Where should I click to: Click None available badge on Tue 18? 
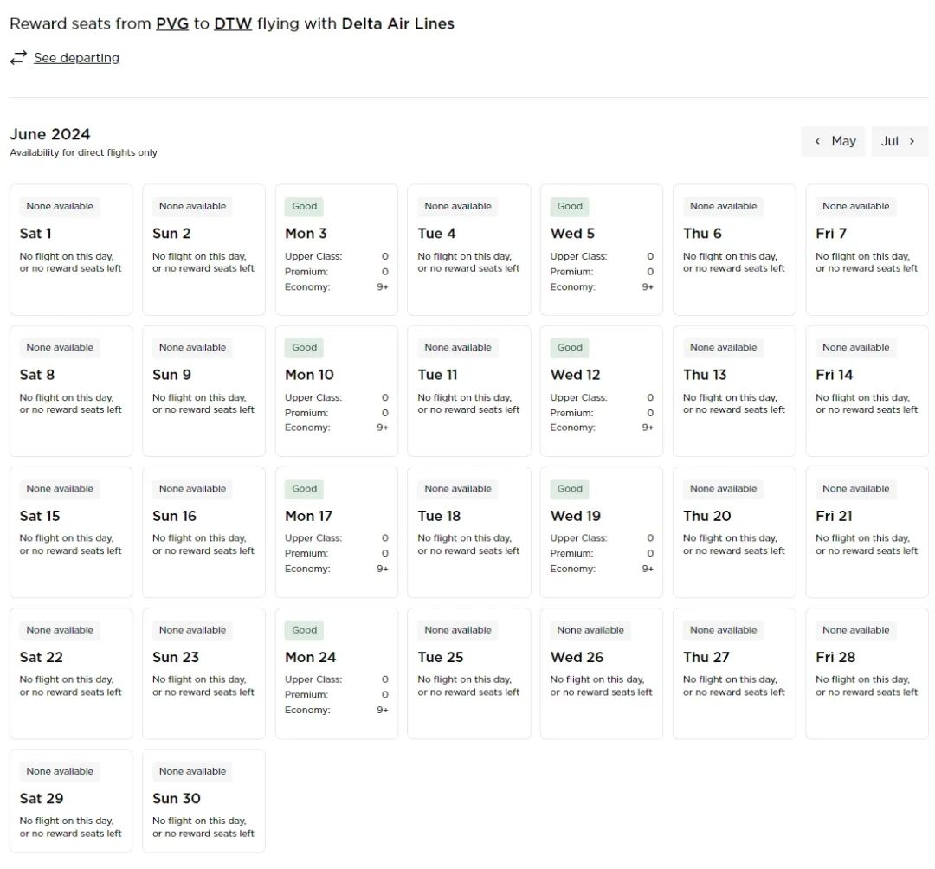coord(458,489)
